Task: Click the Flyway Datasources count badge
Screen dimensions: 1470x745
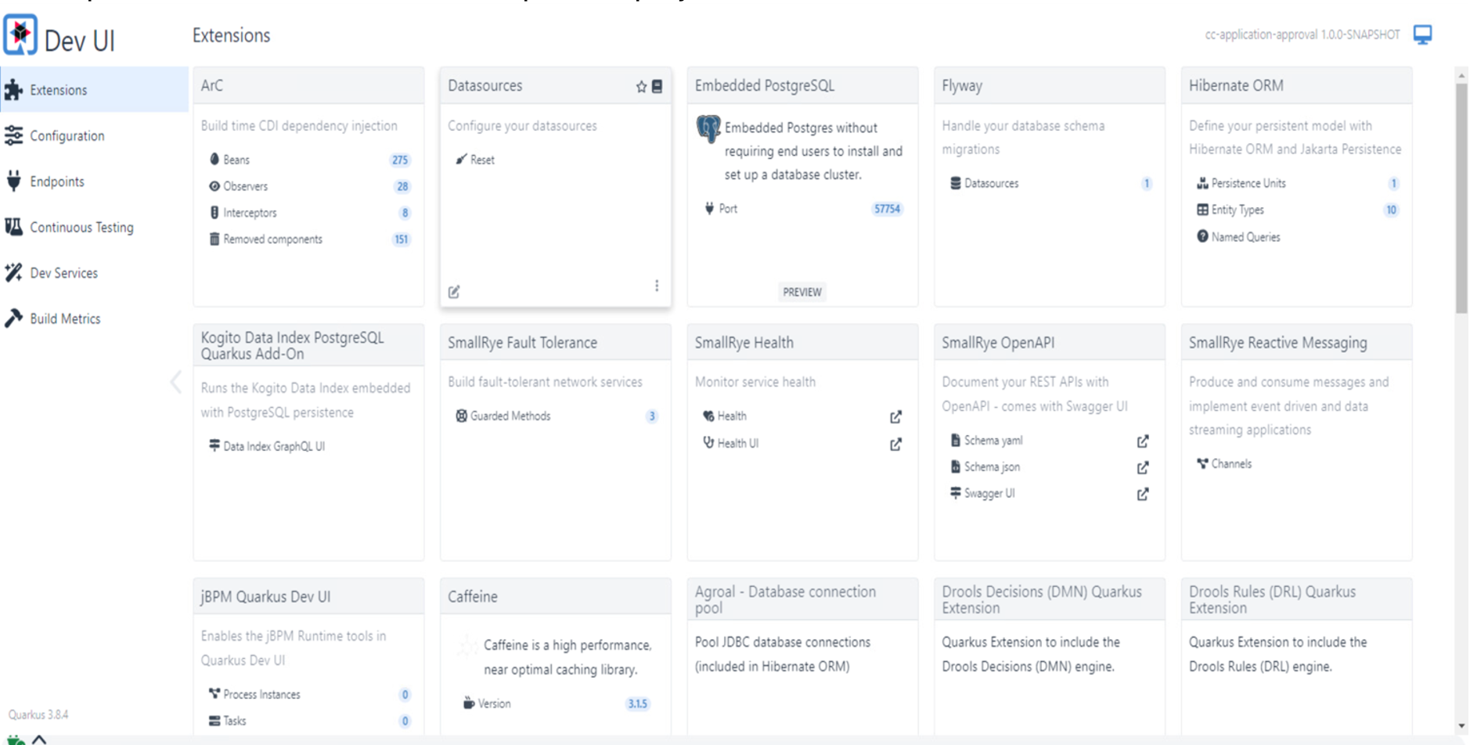Action: click(1147, 183)
